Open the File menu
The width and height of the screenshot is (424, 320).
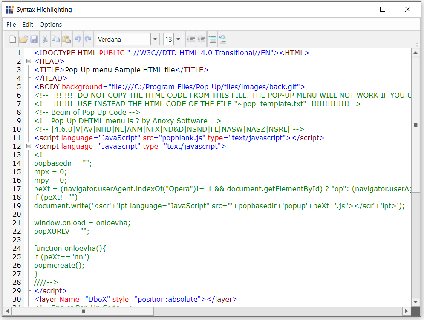(11, 25)
